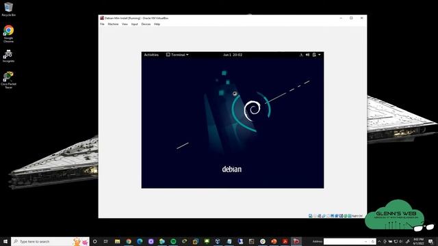The width and height of the screenshot is (438, 246).
Task: Open the View menu in VirtualBox
Action: point(125,25)
